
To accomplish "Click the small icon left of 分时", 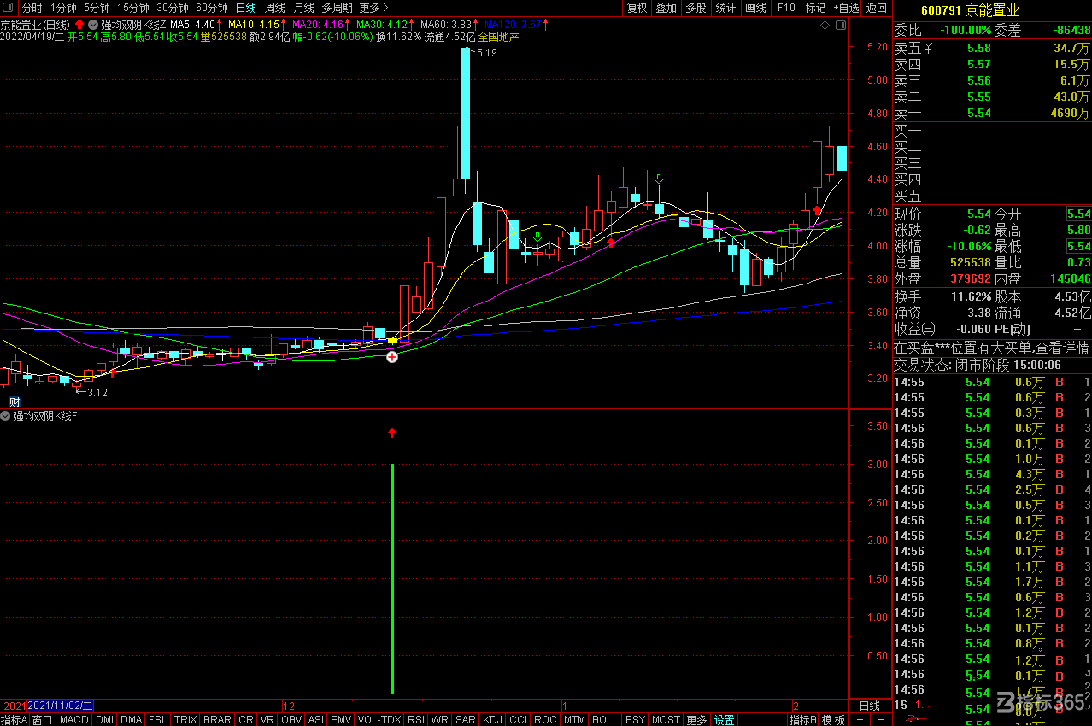I will 9,8.
